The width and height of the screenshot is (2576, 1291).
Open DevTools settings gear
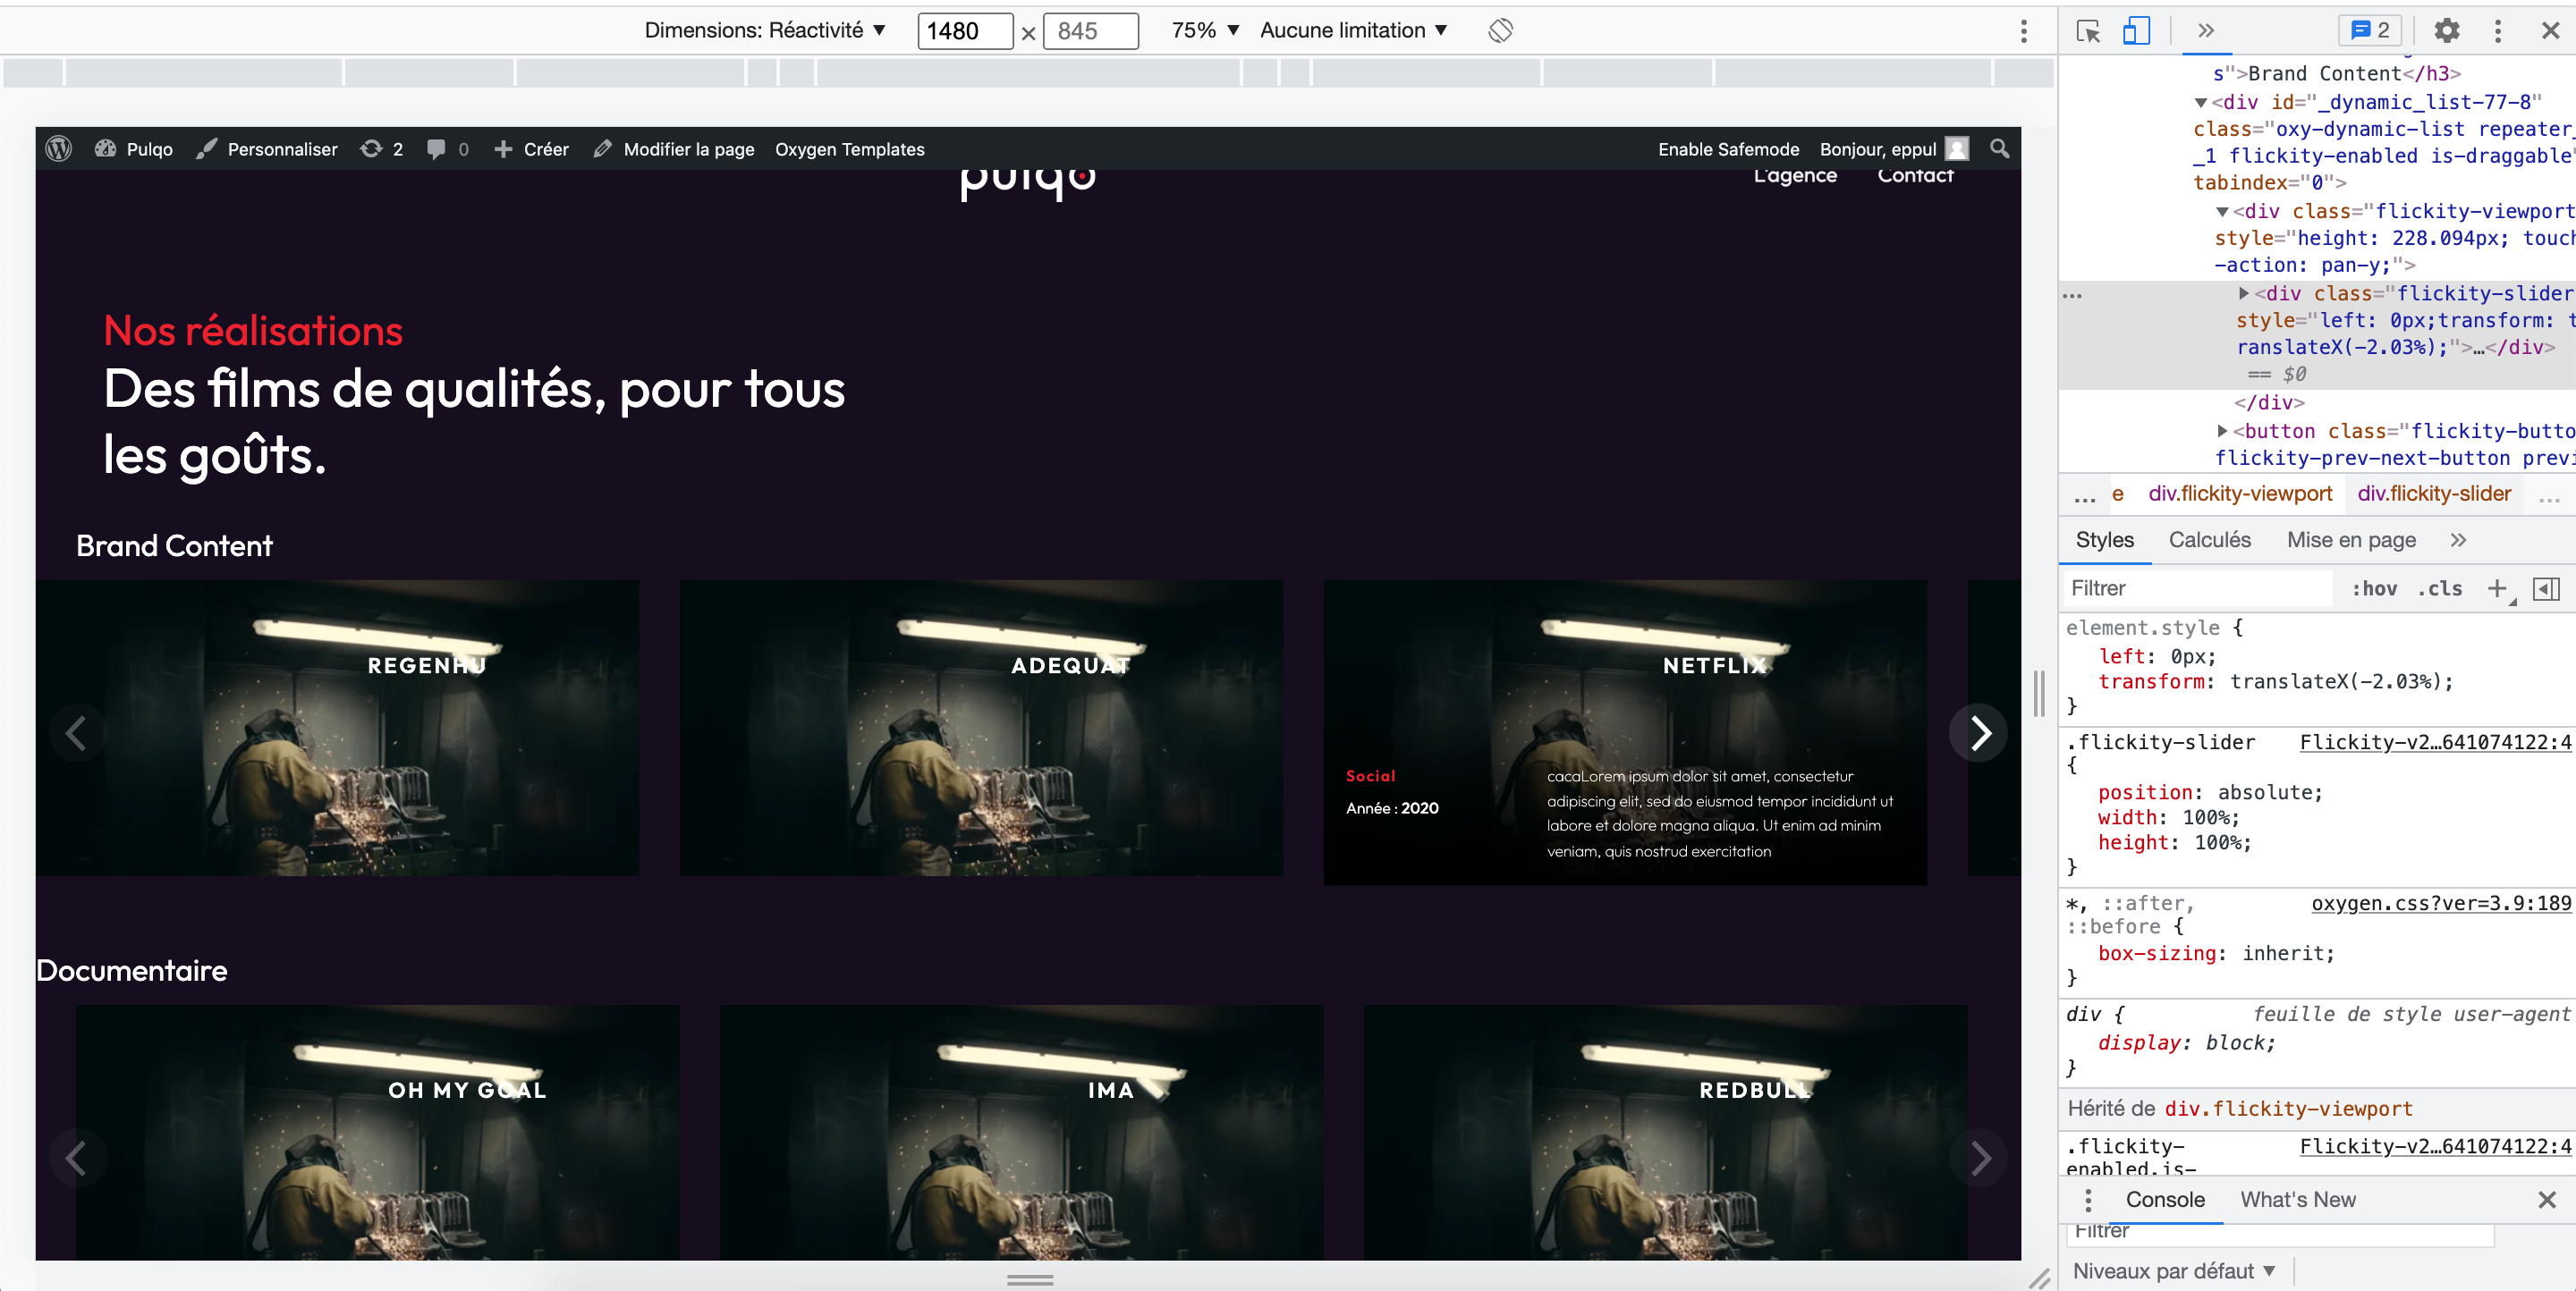(2447, 31)
